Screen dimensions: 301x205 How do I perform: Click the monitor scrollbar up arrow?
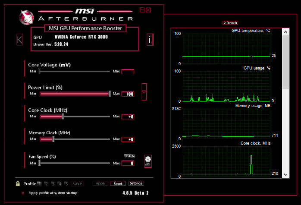coord(285,32)
